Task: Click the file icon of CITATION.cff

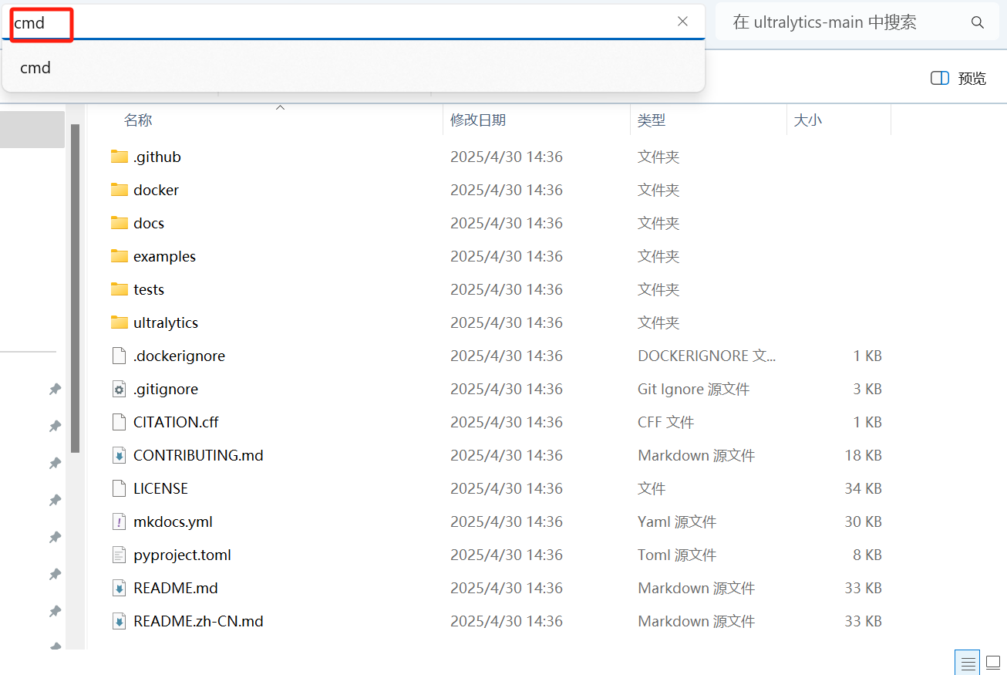Action: click(119, 422)
